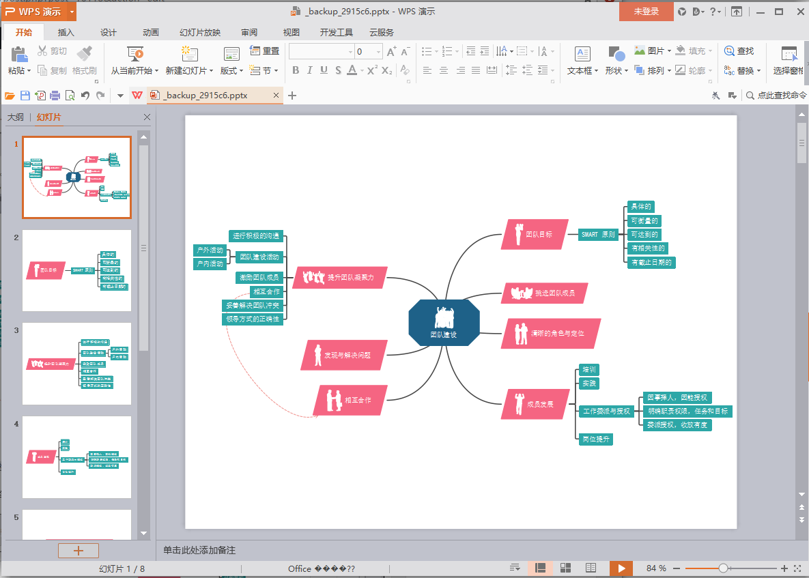This screenshot has height=578, width=809.
Task: Center align text
Action: pos(444,70)
